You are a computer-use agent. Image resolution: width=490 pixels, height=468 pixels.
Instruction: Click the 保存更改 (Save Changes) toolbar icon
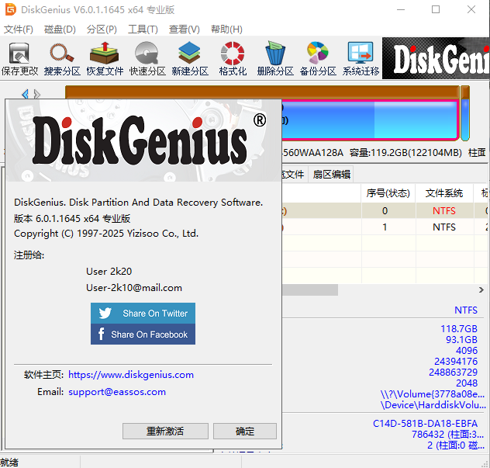(19, 59)
